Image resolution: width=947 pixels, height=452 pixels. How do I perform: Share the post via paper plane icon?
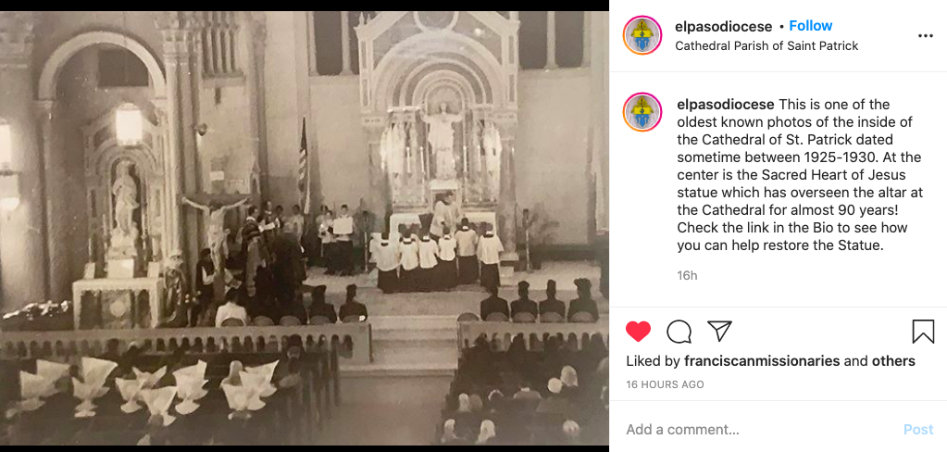pyautogui.click(x=719, y=332)
